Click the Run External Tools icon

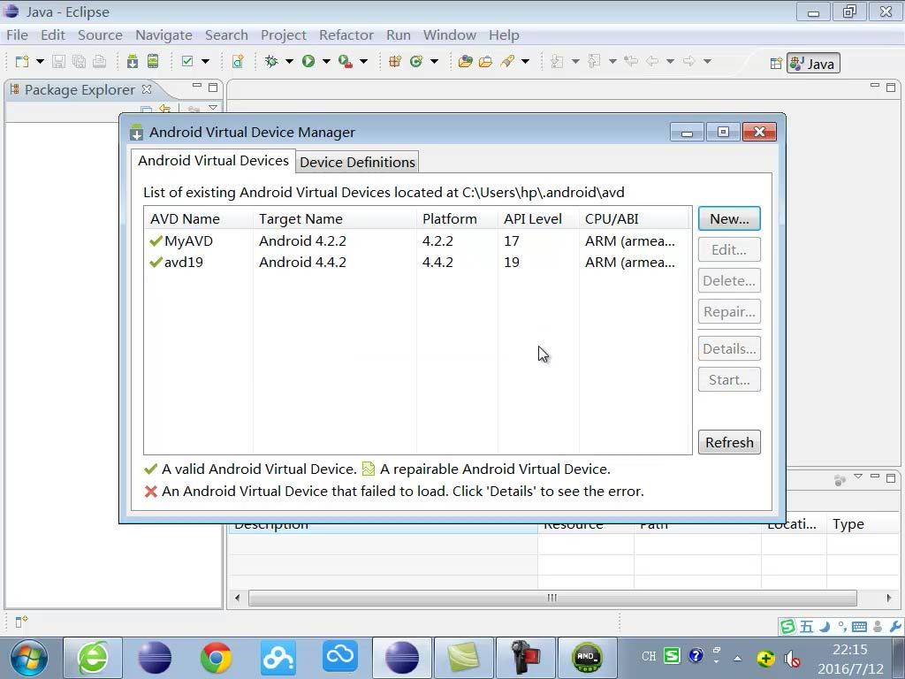[346, 61]
